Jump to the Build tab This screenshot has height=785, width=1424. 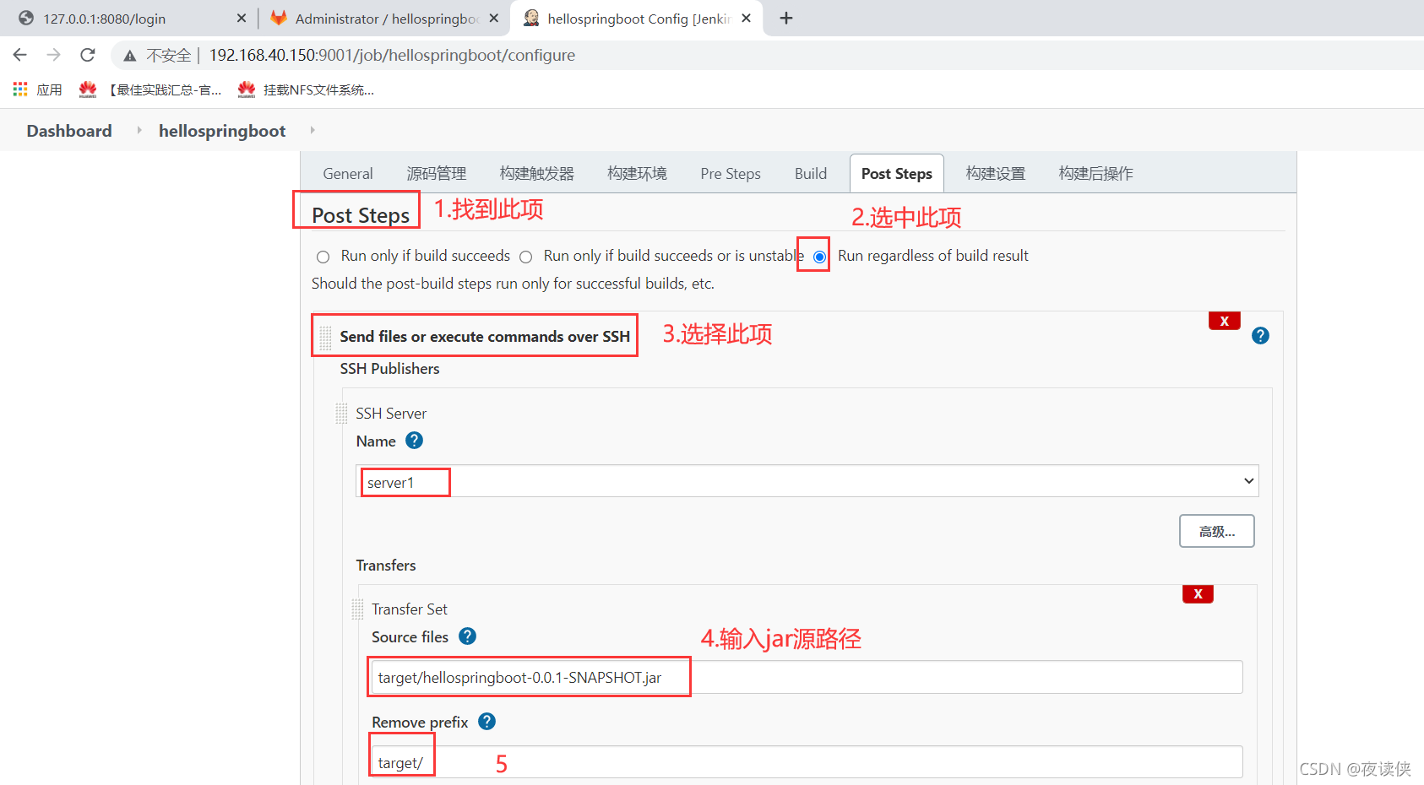point(811,173)
